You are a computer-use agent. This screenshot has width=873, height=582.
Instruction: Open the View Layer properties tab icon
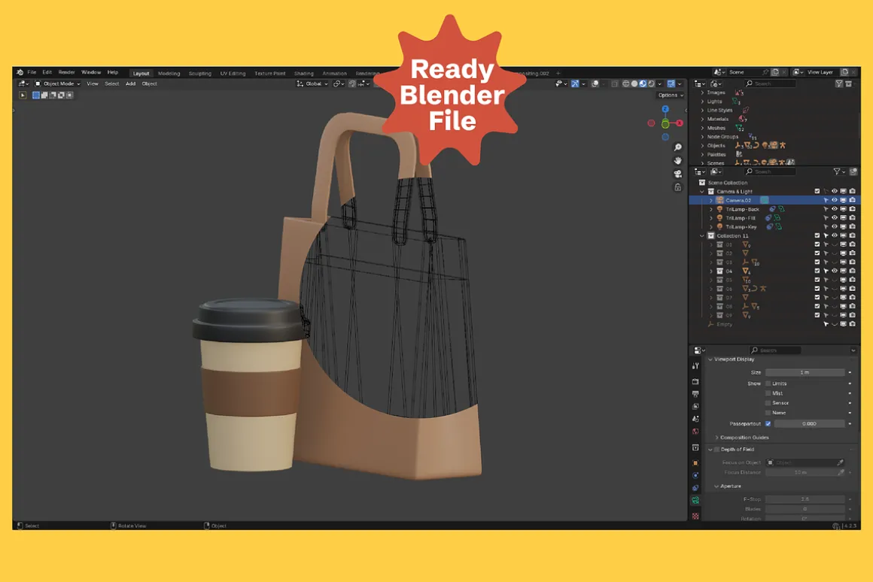695,406
